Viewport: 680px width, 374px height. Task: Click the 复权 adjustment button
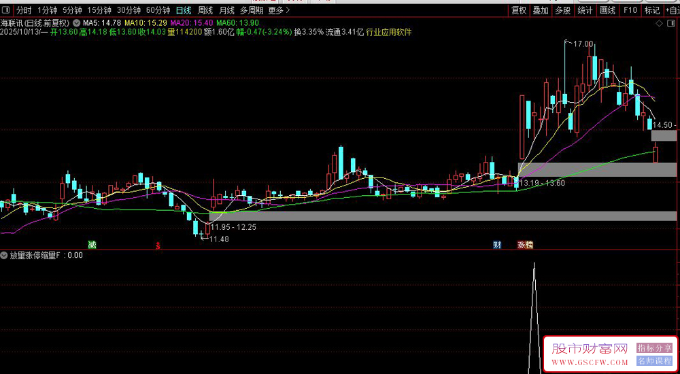point(519,10)
